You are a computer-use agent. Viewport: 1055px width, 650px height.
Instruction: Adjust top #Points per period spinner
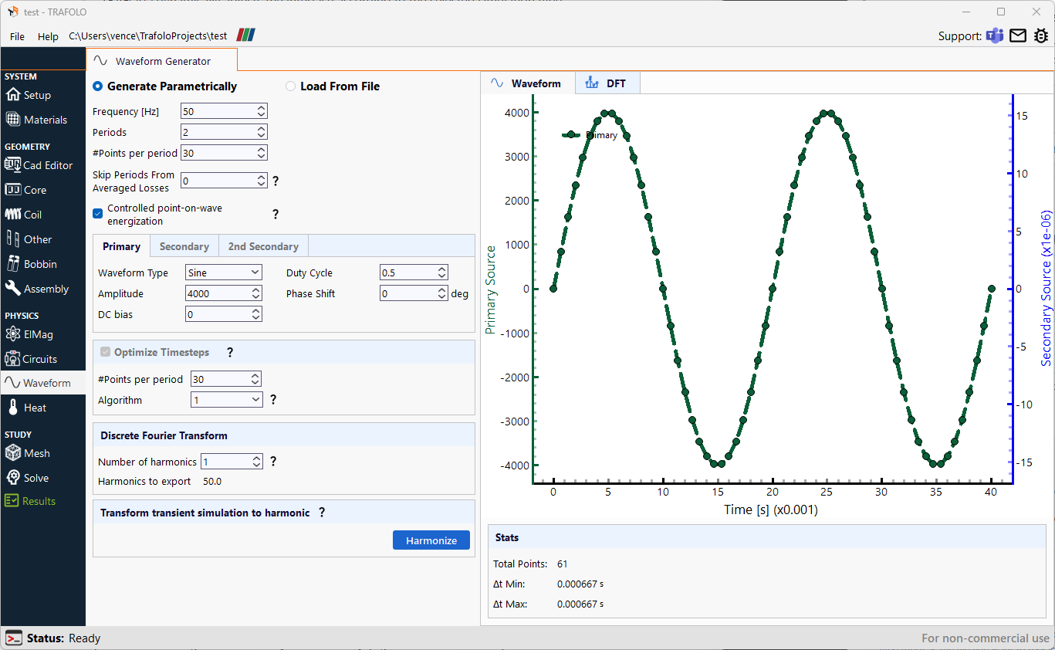point(262,154)
